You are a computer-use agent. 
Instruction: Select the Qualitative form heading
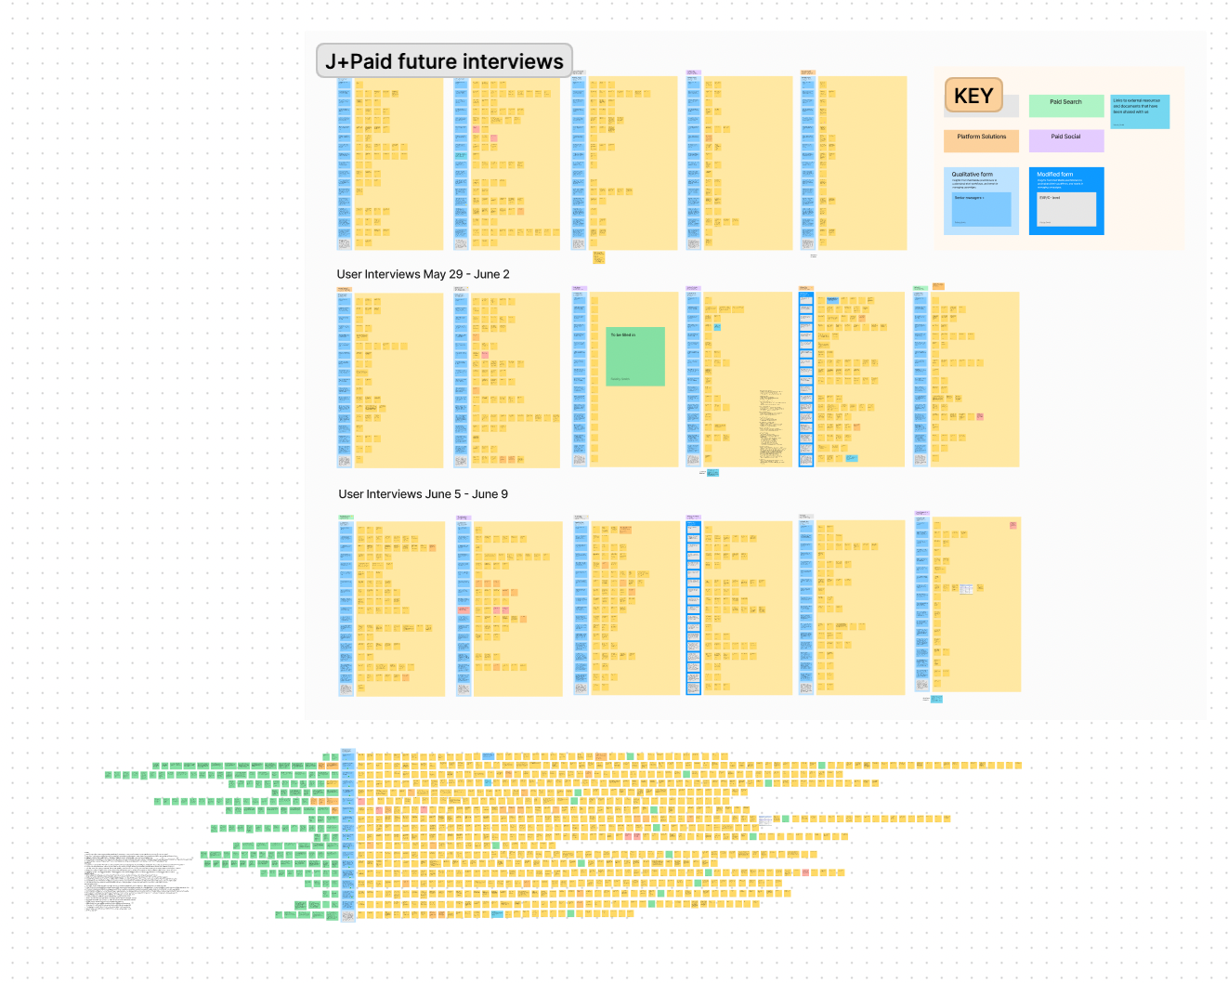[972, 174]
